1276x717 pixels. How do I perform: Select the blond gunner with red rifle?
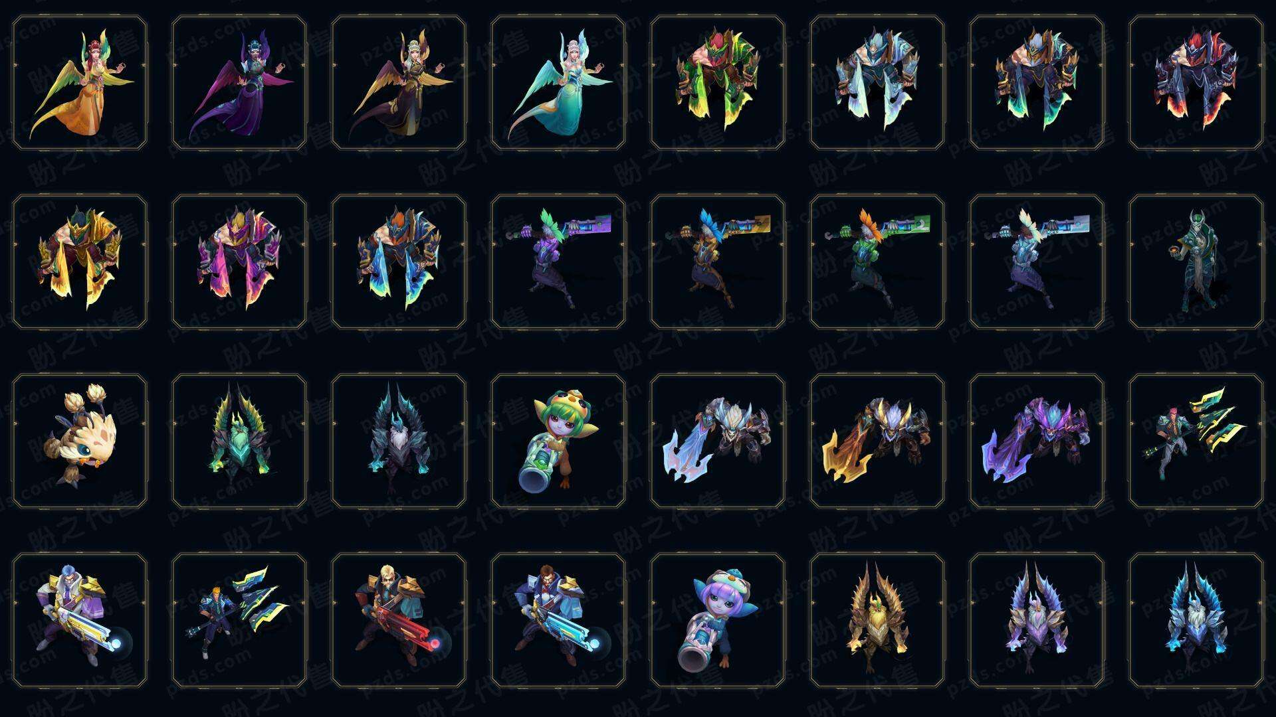(x=399, y=620)
